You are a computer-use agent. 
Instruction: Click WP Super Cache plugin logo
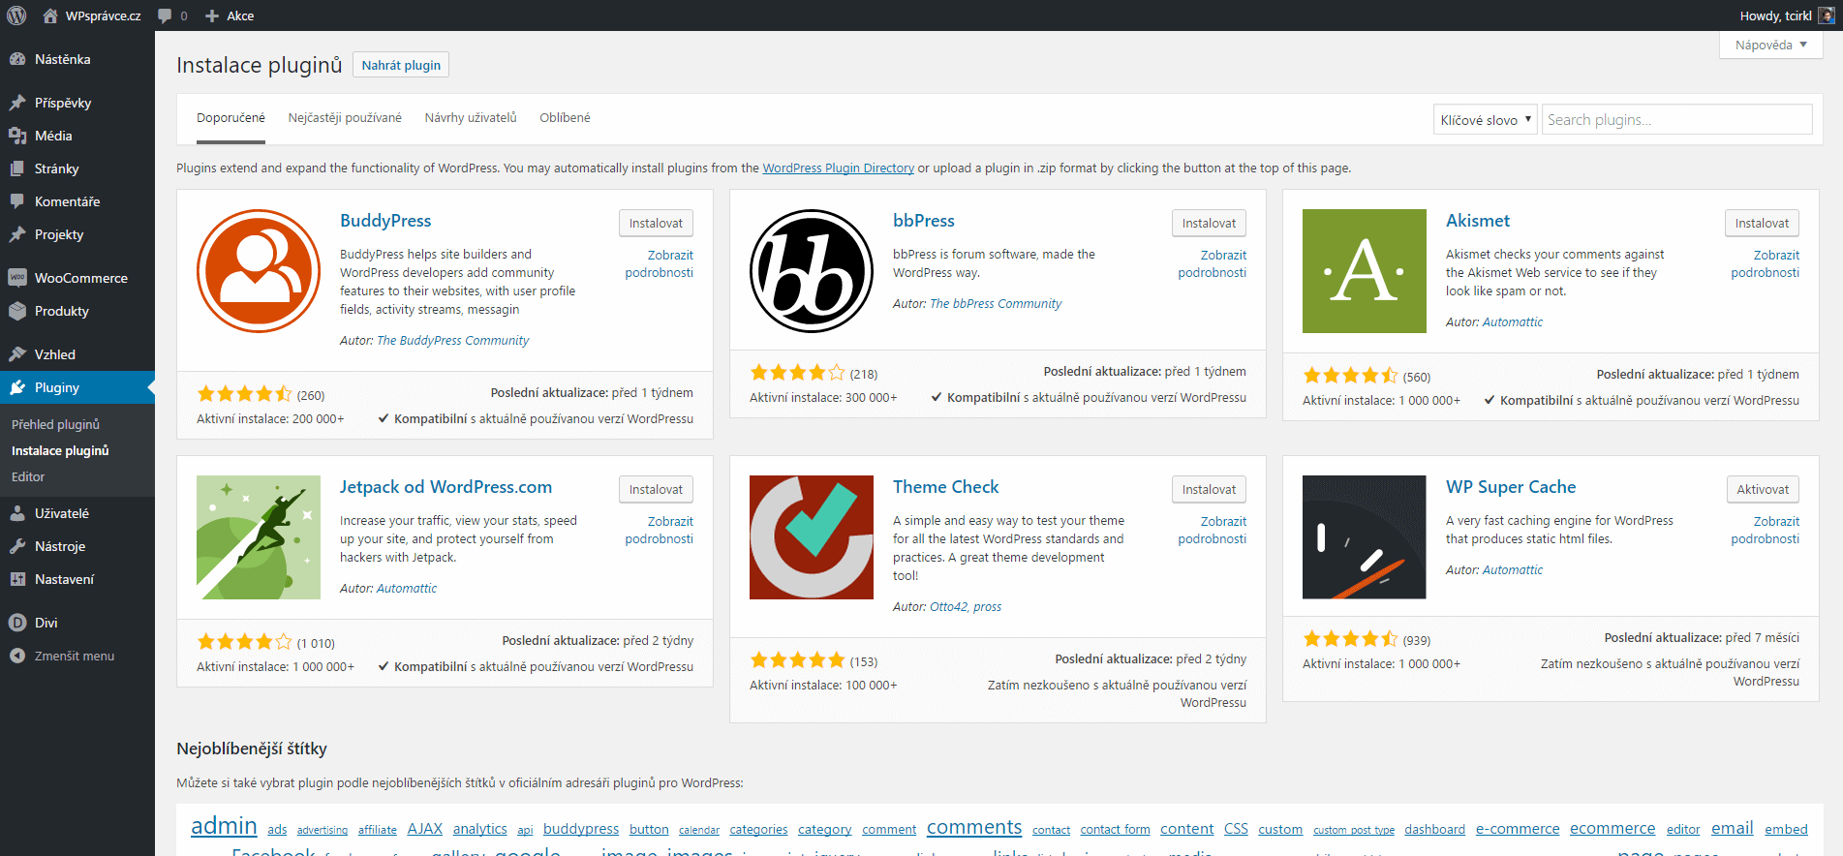(x=1365, y=537)
